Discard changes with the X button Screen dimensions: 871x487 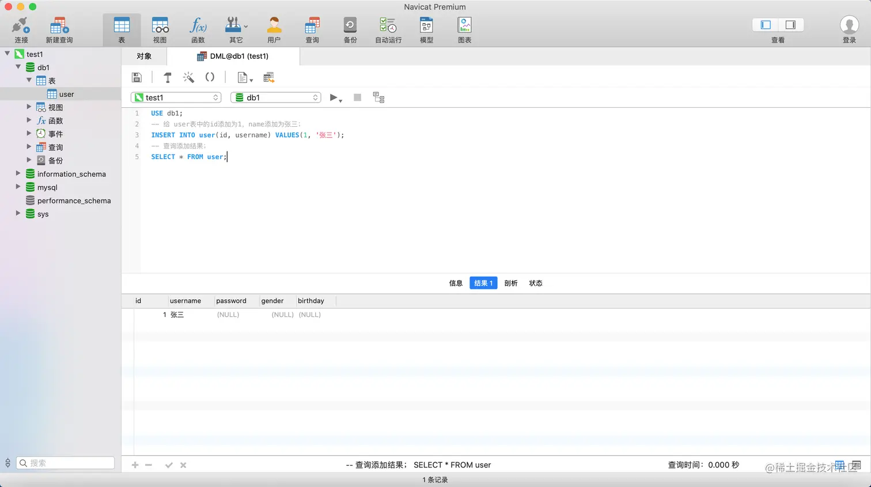coord(183,465)
